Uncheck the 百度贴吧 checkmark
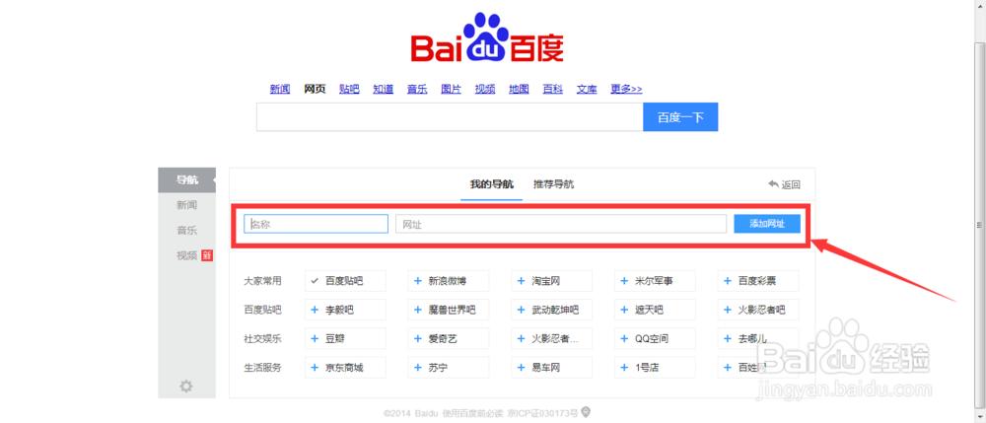Image resolution: width=986 pixels, height=423 pixels. tap(315, 281)
